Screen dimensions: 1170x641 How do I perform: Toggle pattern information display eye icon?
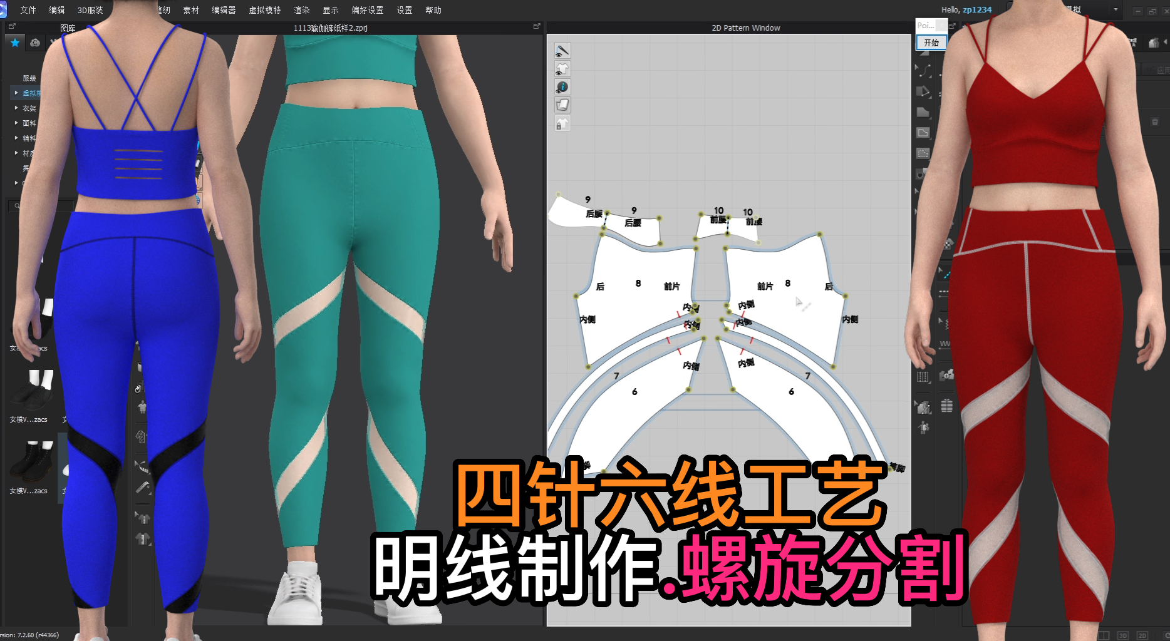562,87
